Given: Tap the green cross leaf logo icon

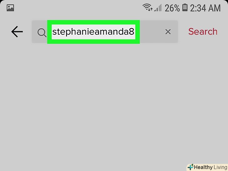Looking at the screenshot, I should 190,167.
